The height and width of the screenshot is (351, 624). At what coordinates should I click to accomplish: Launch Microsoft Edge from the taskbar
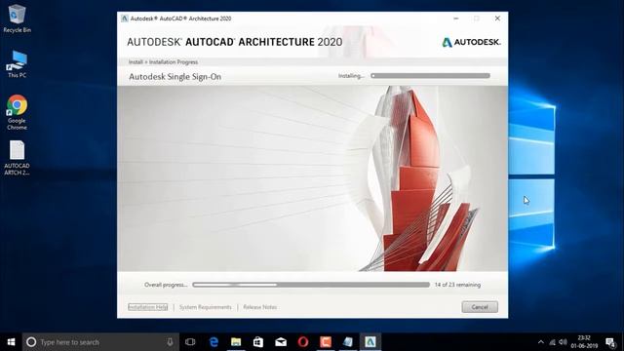coord(214,342)
